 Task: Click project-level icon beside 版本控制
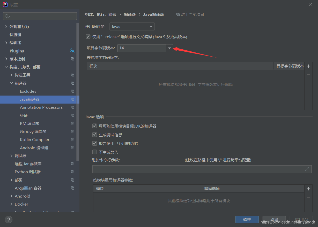[x=72, y=59]
